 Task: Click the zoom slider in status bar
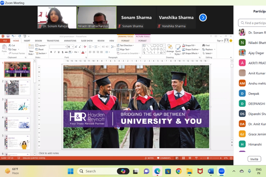pos(210,158)
